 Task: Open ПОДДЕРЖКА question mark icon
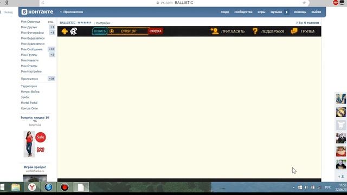255,31
